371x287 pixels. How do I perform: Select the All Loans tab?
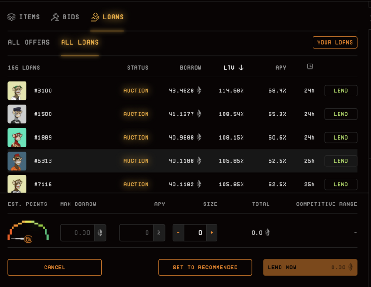click(80, 42)
